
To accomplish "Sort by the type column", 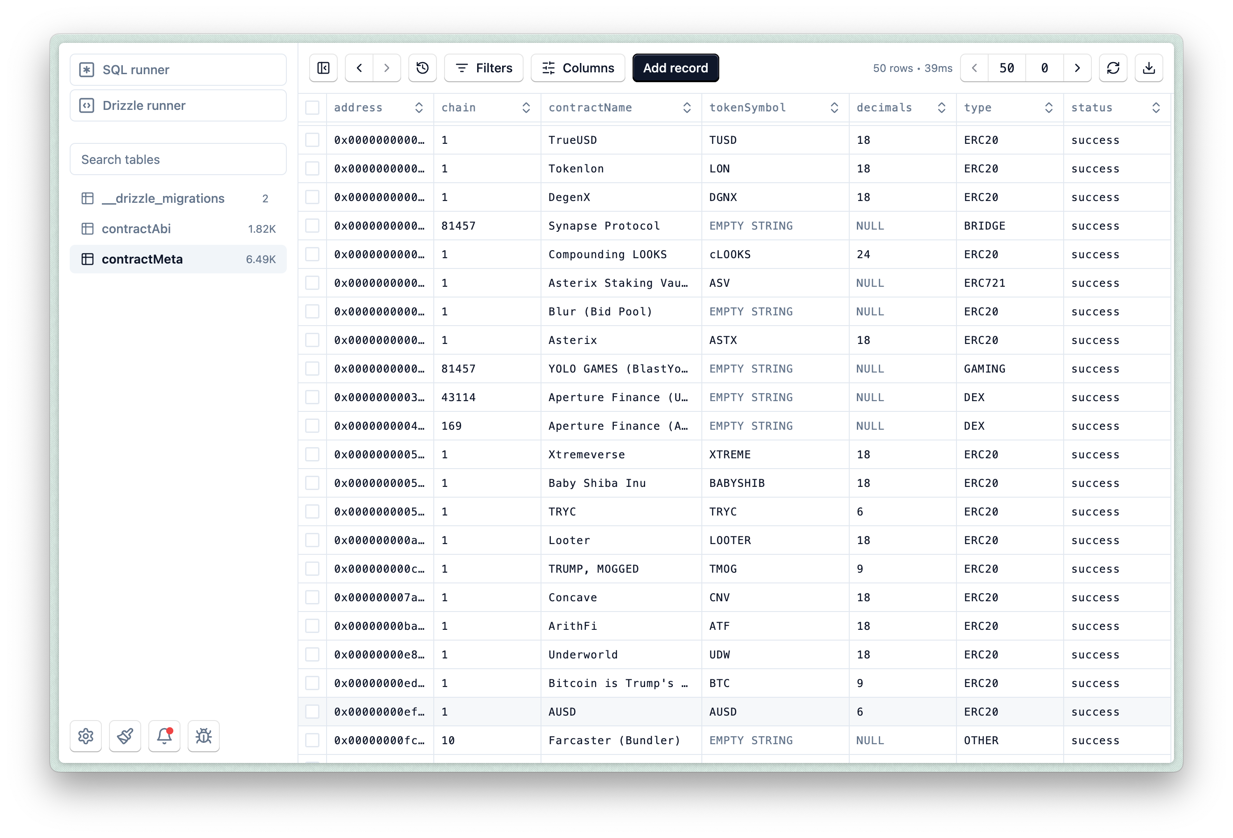I will (1048, 108).
